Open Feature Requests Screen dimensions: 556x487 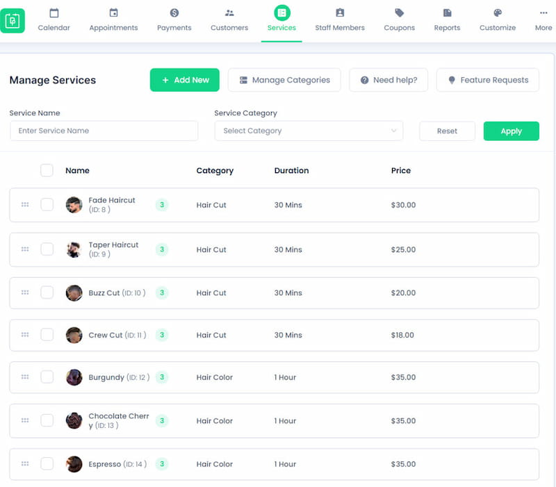pos(488,80)
